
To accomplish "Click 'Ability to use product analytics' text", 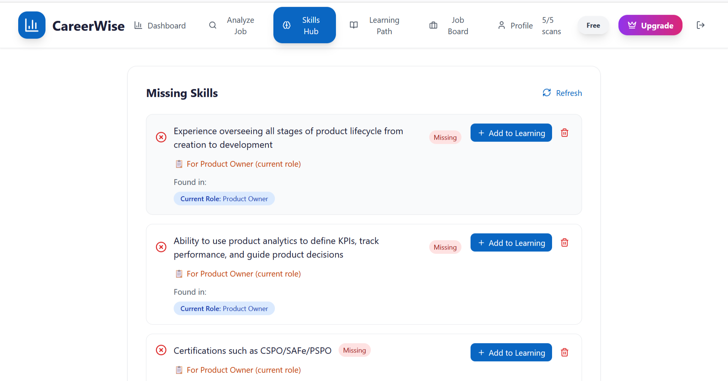I will 276,248.
